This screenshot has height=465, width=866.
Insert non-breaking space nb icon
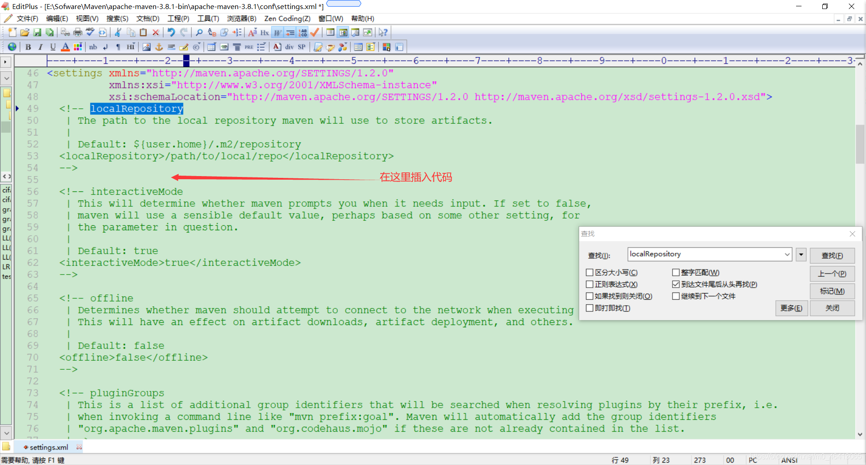93,47
